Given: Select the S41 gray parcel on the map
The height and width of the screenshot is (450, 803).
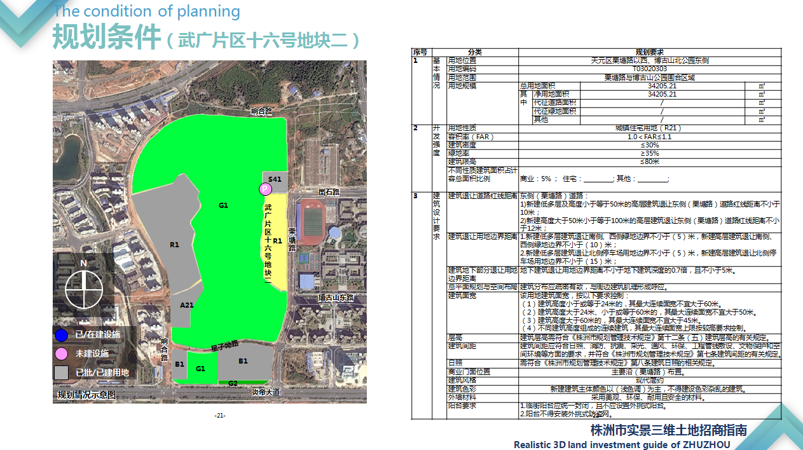Looking at the screenshot, I should [x=275, y=180].
